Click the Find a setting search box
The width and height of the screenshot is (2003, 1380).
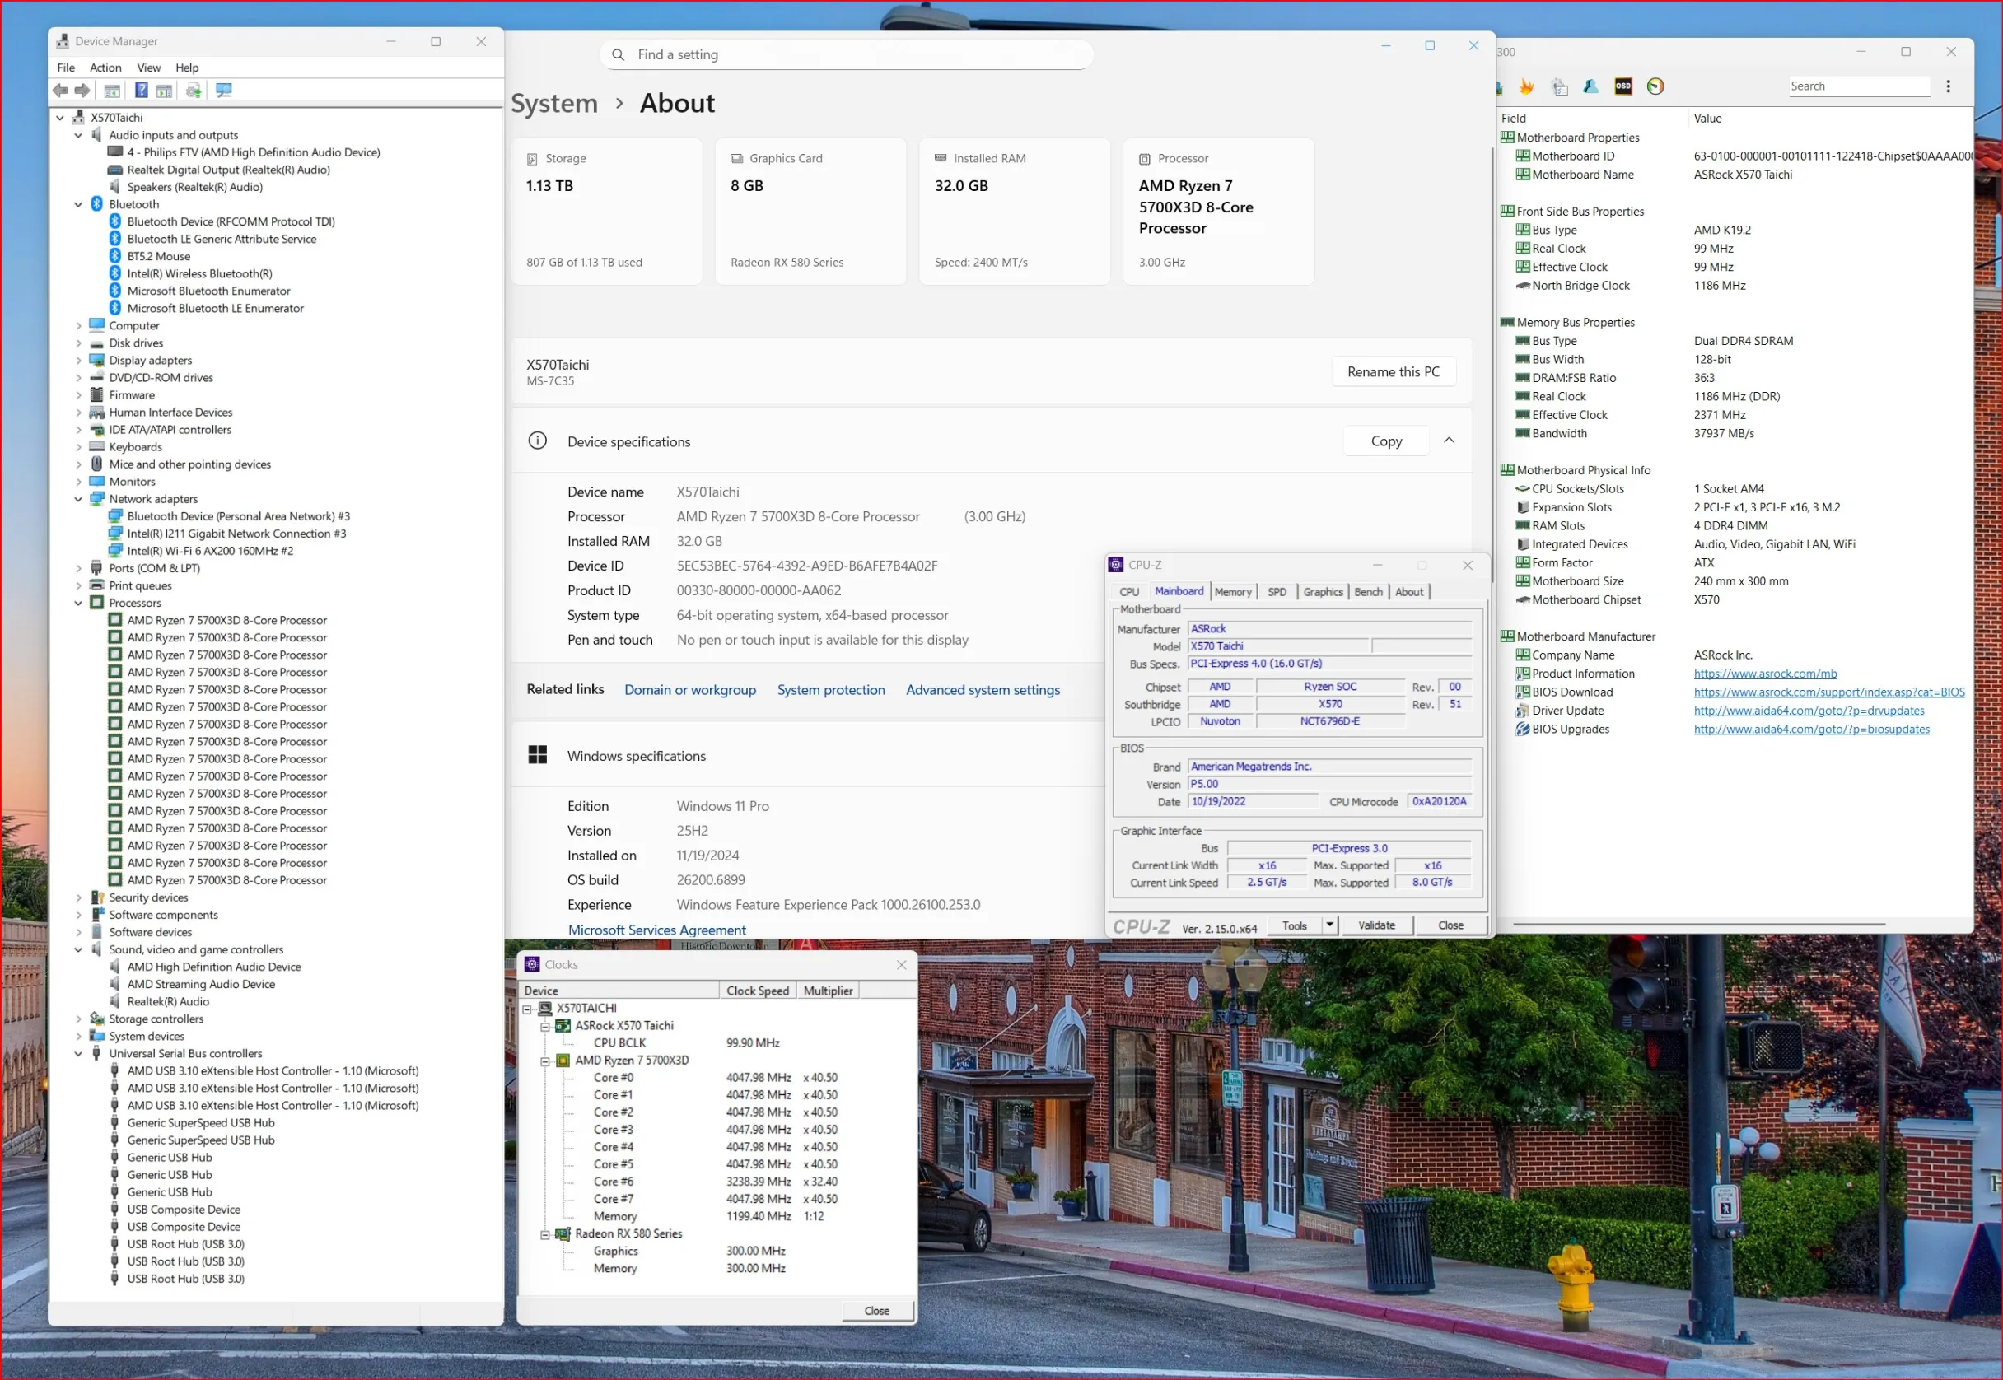point(846,54)
